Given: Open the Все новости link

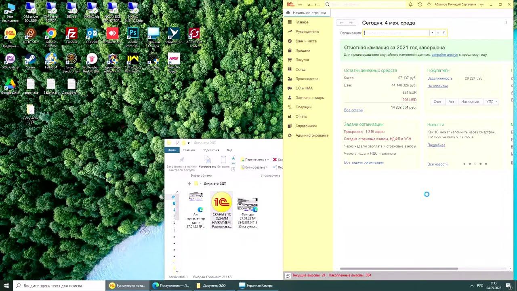Looking at the screenshot, I should tap(437, 164).
